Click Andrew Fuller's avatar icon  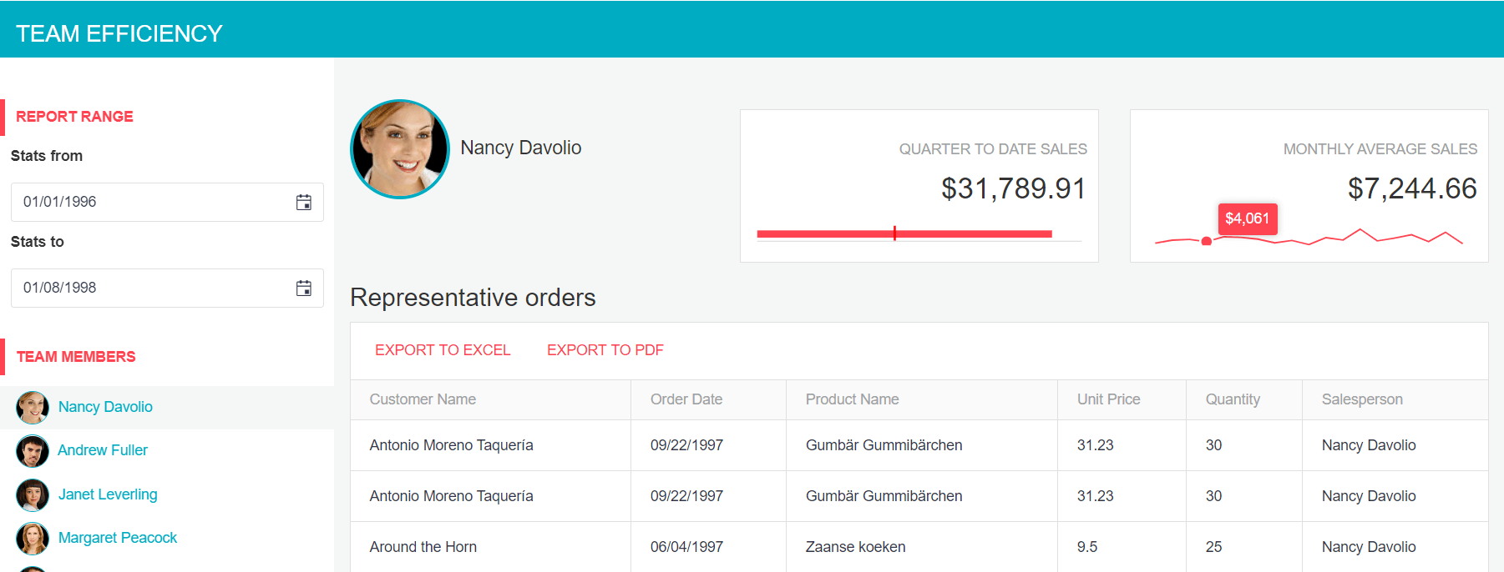click(x=33, y=451)
